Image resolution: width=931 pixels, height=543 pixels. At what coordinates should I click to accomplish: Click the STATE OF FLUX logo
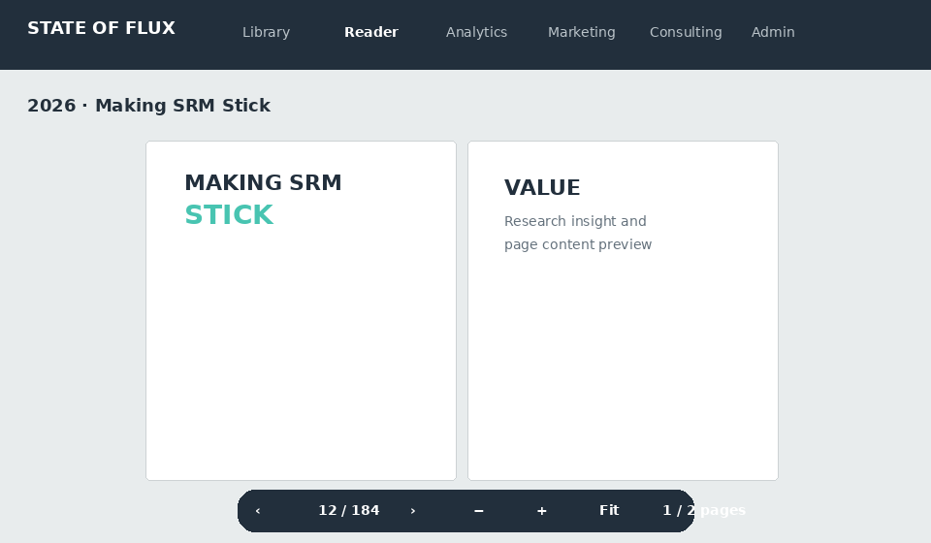tap(102, 28)
